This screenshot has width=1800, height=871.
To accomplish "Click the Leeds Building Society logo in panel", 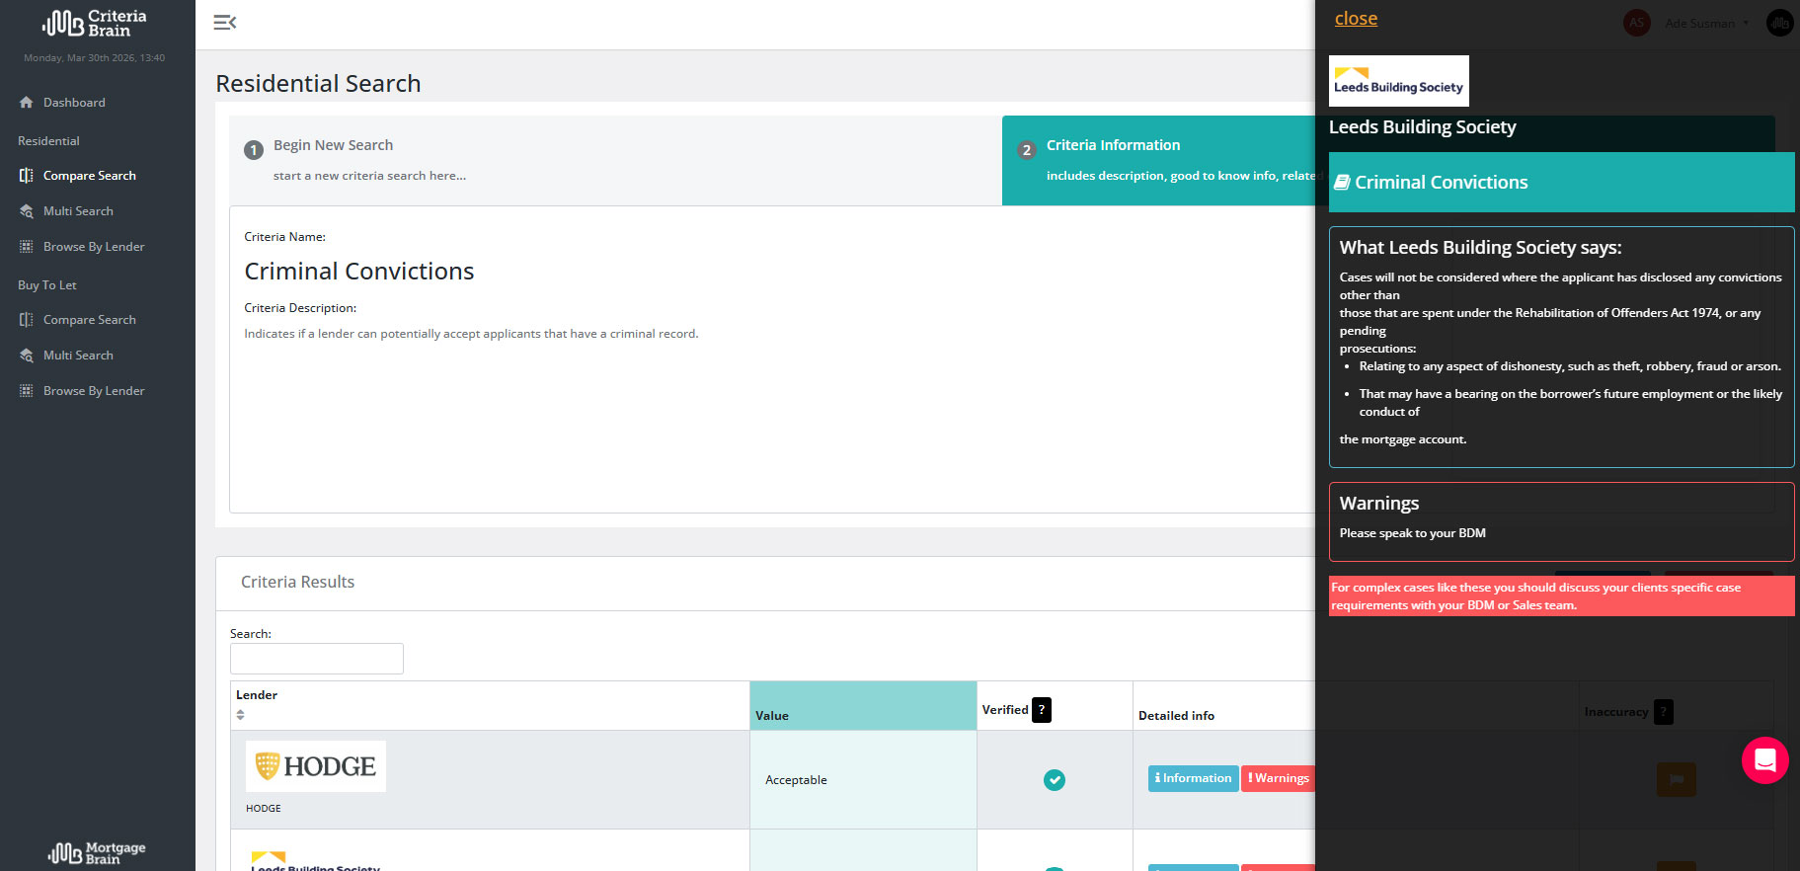I will [x=1399, y=81].
